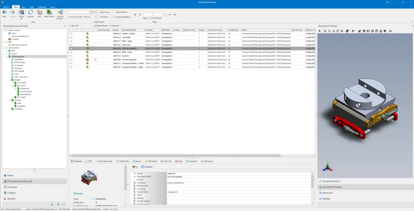Clear the search box with the X icon
Screen dimensions: 414x211
93,12
